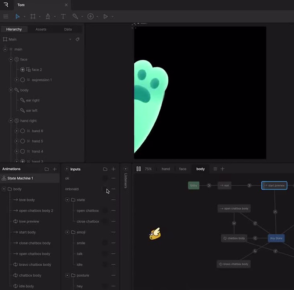
Task: Pause the state machine playback
Action: coord(139,169)
